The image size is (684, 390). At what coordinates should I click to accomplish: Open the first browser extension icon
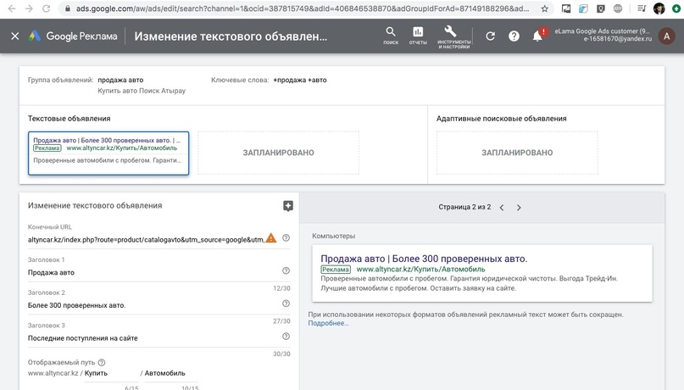tap(566, 8)
